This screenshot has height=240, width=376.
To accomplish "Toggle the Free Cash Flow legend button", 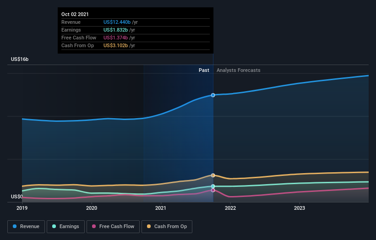I will pos(113,227).
